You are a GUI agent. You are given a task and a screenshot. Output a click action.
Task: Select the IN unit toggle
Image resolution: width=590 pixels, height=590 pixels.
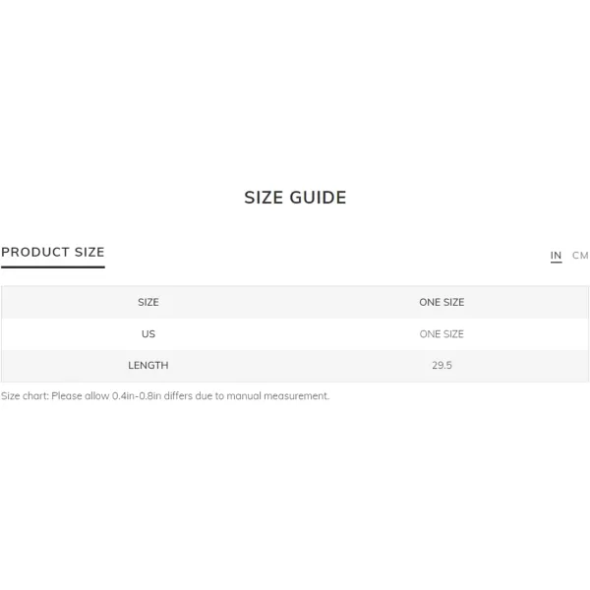[x=556, y=255]
